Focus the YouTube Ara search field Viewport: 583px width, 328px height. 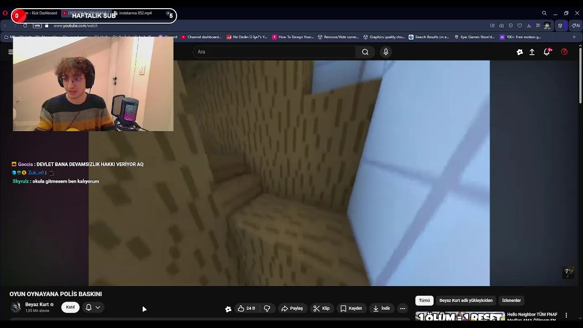point(274,52)
